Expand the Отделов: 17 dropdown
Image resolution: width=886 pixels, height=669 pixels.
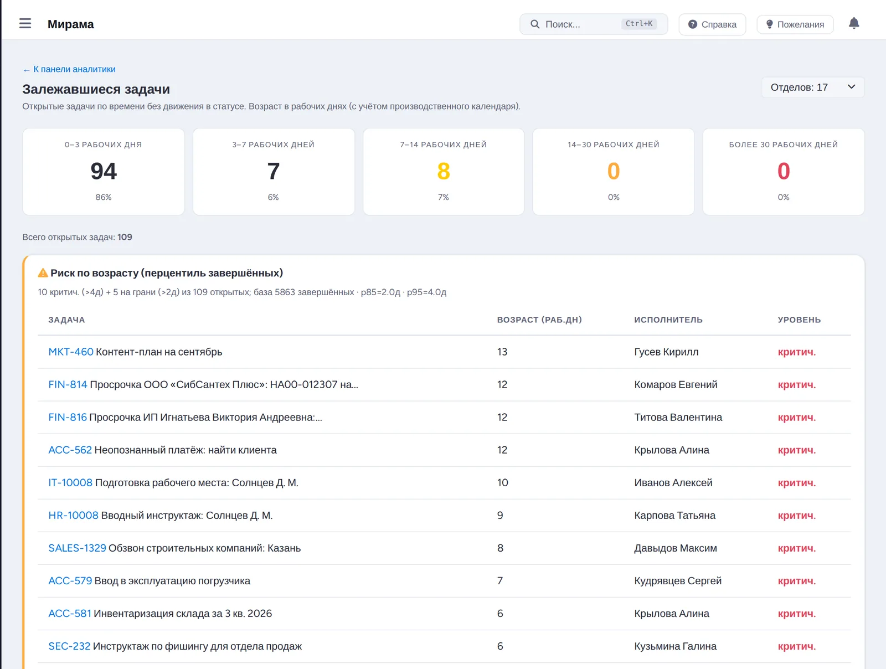point(813,88)
